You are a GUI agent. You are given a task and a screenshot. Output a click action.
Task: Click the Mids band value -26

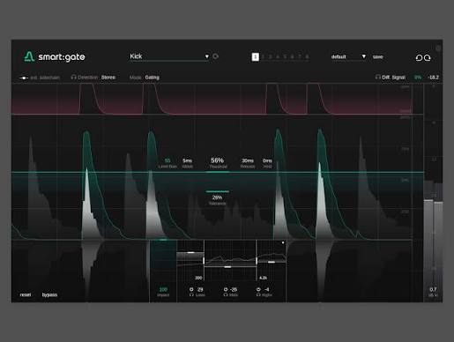tap(234, 289)
